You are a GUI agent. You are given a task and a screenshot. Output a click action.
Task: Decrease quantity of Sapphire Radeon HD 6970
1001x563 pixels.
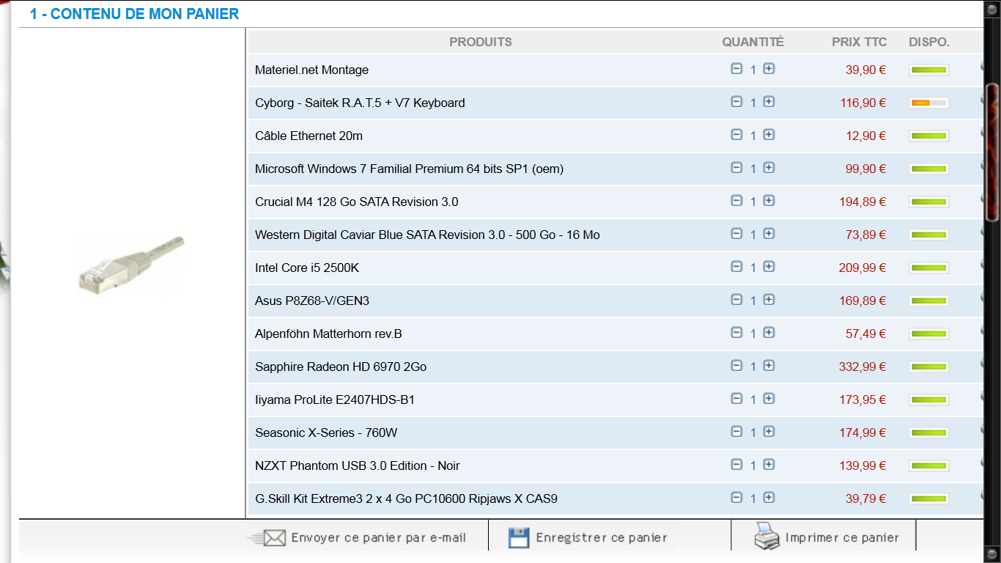point(736,366)
